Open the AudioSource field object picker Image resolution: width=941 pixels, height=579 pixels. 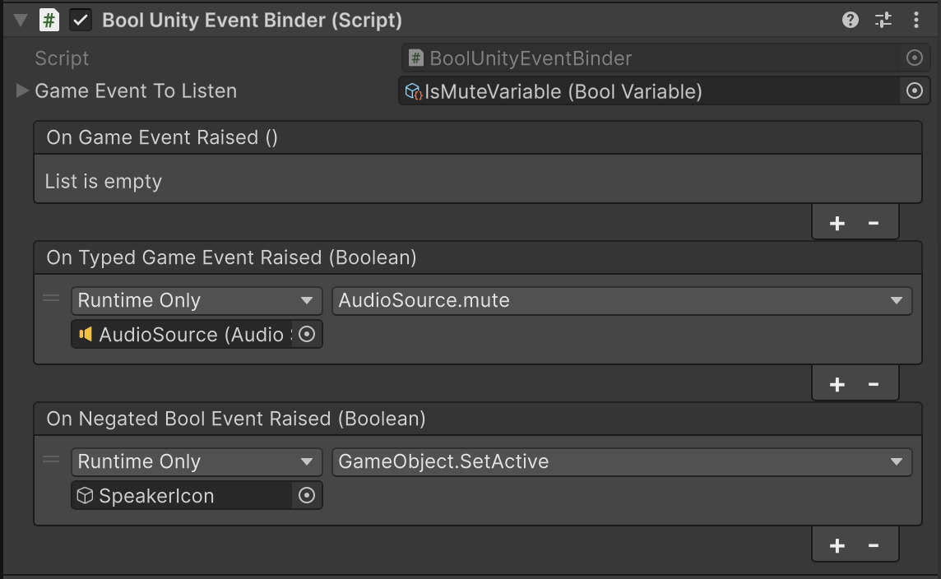click(x=308, y=334)
